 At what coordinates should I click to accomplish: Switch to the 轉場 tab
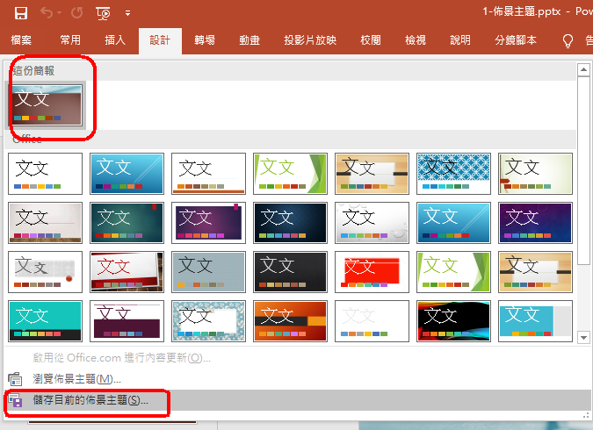click(205, 40)
